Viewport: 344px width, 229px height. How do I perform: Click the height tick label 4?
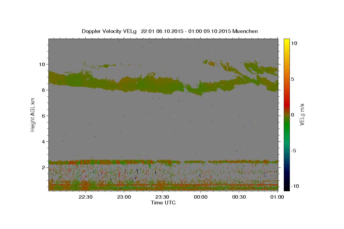tap(44, 142)
